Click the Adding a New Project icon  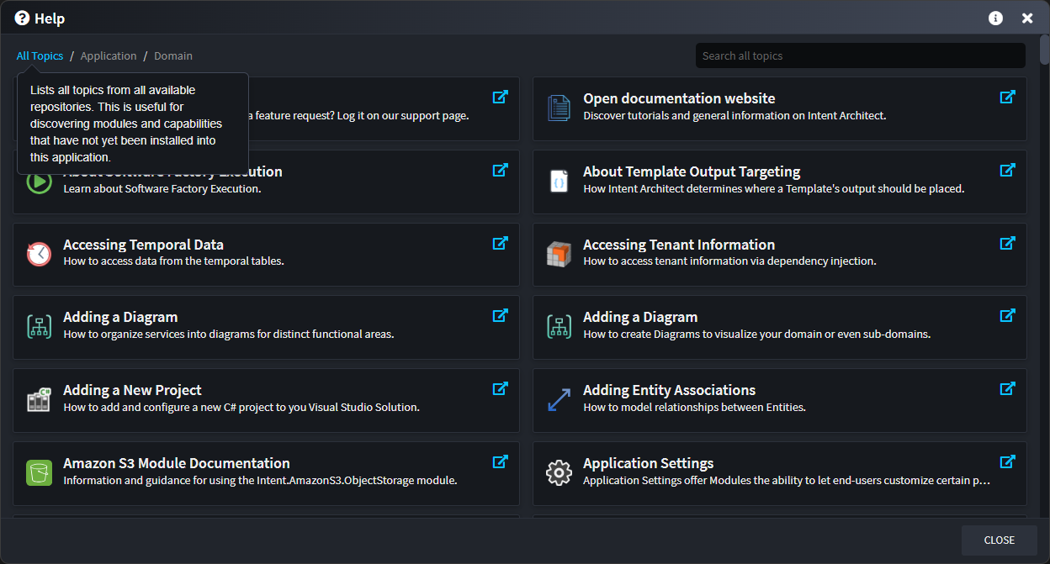39,399
